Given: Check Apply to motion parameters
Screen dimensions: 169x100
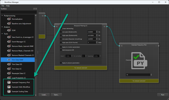Looking at the screenshot, I should 61,47.
